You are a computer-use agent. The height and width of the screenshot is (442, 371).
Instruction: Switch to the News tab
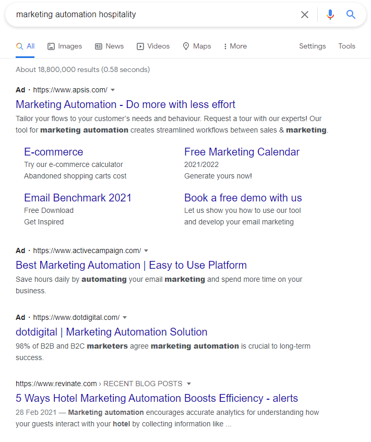110,46
